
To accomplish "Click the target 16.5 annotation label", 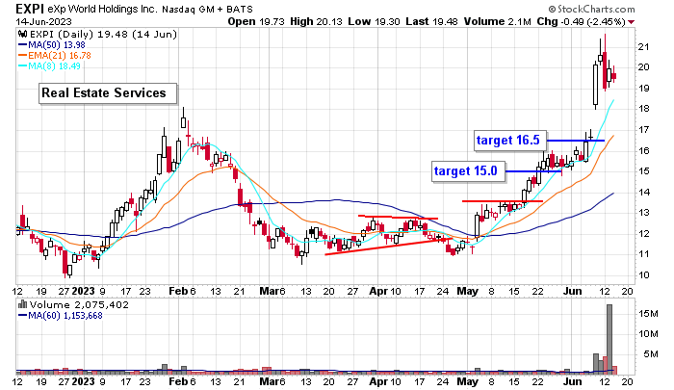I will tap(510, 141).
